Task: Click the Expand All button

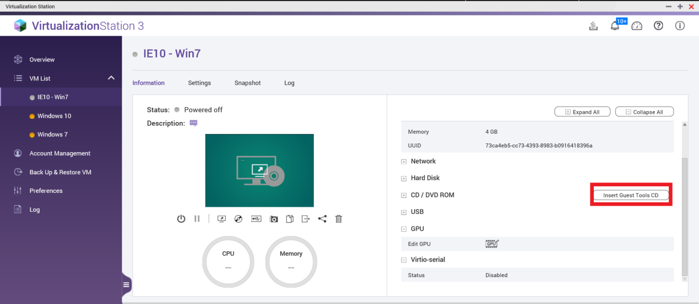Action: pos(582,112)
